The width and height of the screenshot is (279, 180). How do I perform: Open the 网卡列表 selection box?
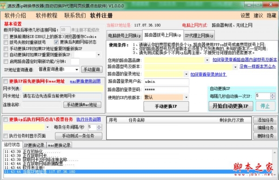click(x=63, y=89)
